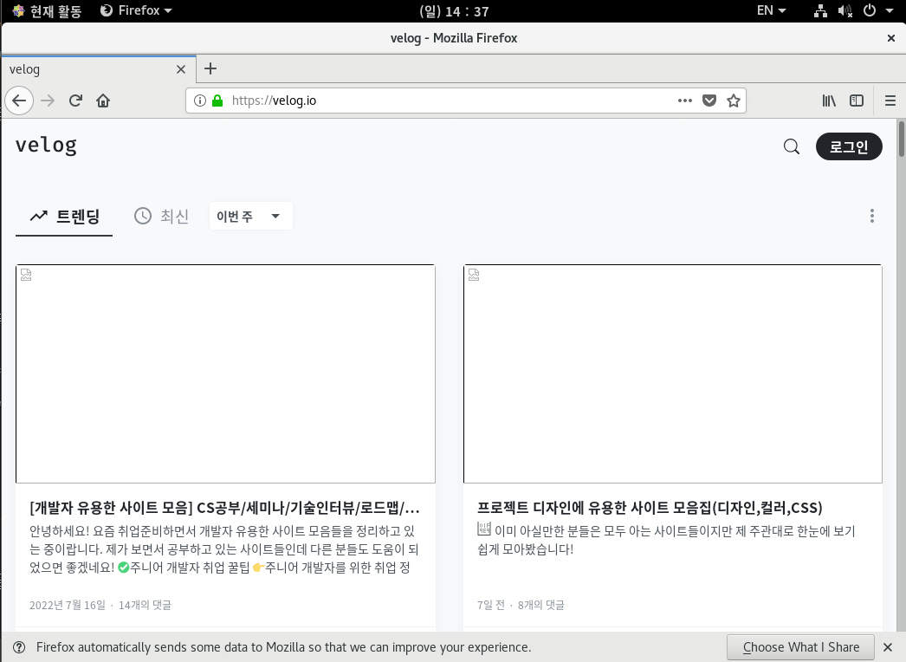Click the velog search magnifier icon

pyautogui.click(x=792, y=146)
